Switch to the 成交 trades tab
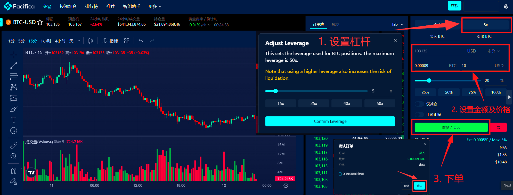Viewport: 513px width, 195px height. [x=335, y=24]
